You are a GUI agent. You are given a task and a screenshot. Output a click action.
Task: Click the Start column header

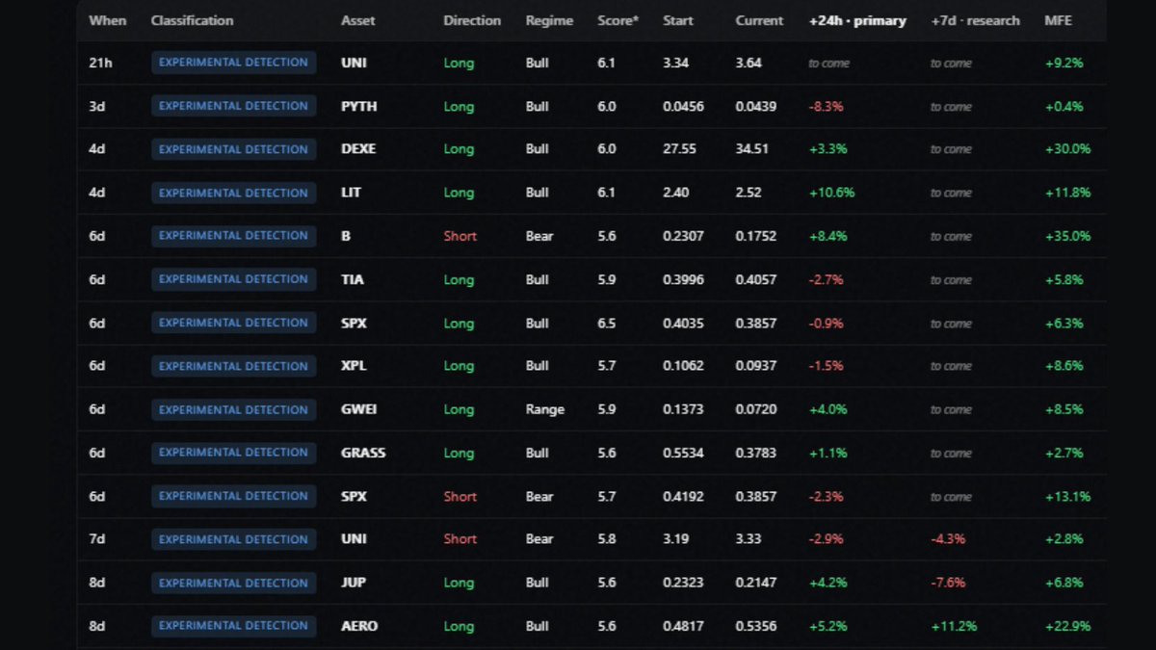click(x=678, y=20)
